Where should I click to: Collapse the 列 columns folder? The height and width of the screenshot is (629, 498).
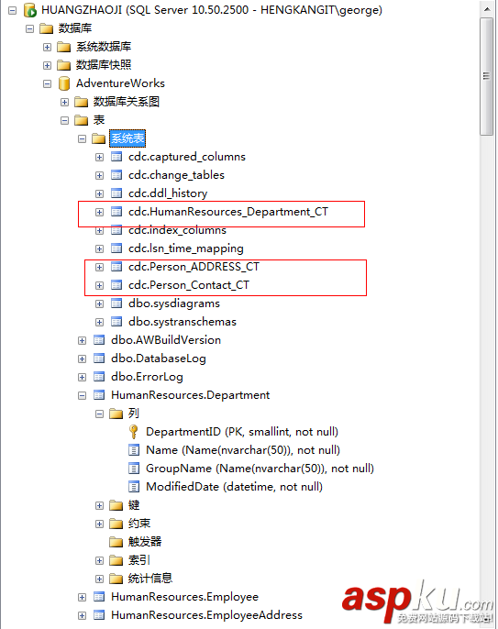click(100, 414)
